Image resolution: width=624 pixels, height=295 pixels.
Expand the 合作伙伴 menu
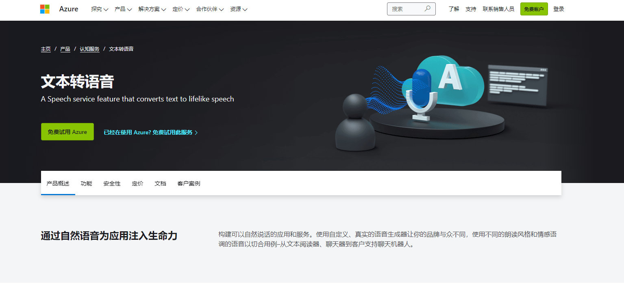(x=210, y=9)
